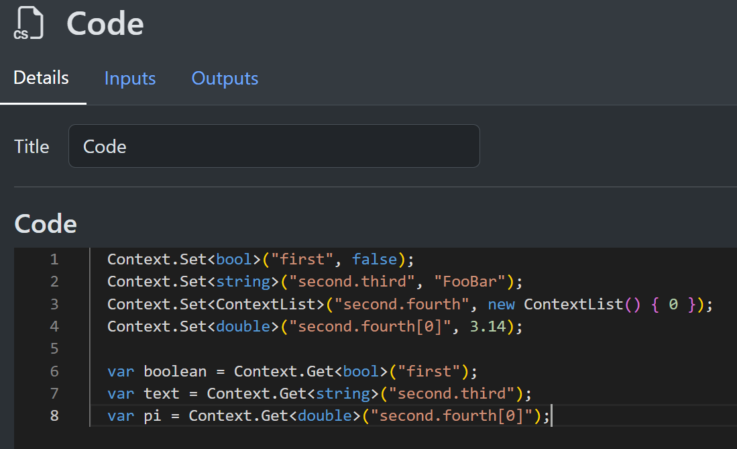The height and width of the screenshot is (449, 737).
Task: Switch to the Inputs tab
Action: click(x=130, y=79)
